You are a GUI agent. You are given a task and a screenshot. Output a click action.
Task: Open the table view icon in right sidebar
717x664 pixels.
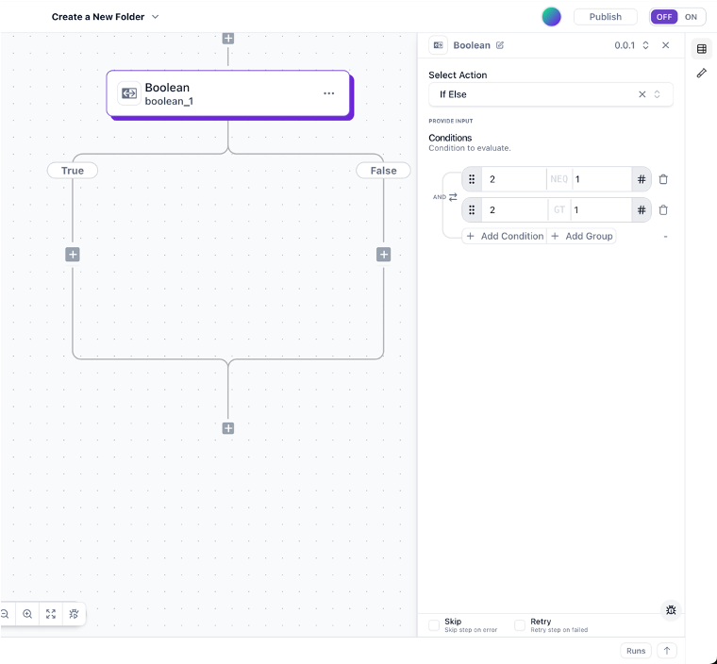(701, 49)
